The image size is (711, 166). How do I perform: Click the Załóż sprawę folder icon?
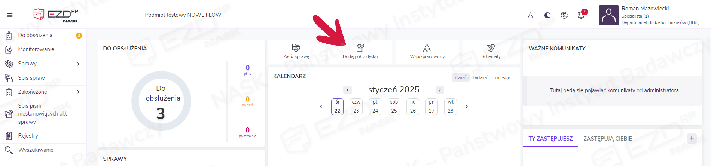(296, 48)
